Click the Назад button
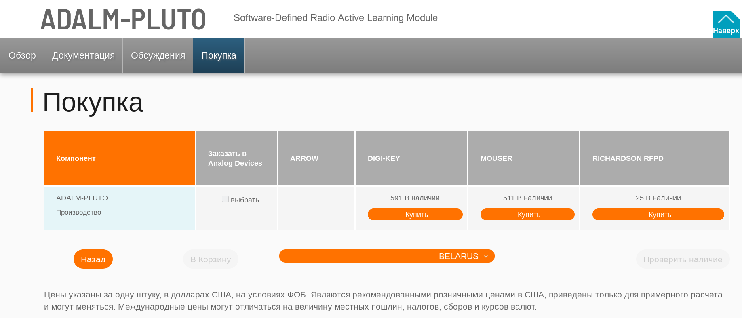 [93, 259]
